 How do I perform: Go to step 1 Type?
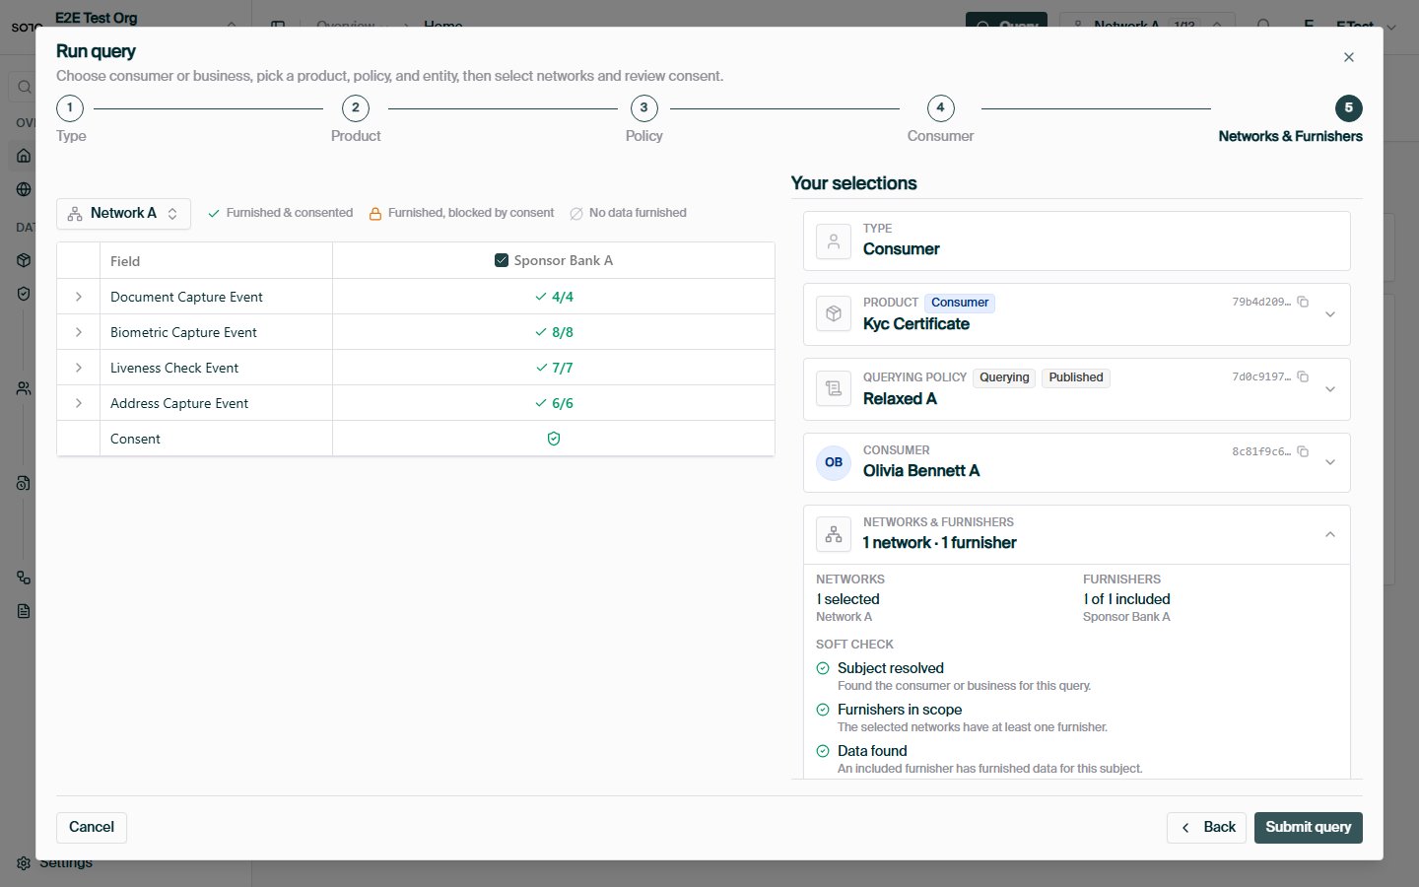pyautogui.click(x=70, y=107)
